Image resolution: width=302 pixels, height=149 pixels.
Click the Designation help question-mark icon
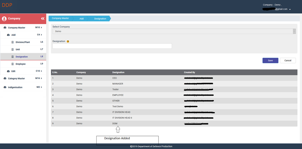pos(68,41)
